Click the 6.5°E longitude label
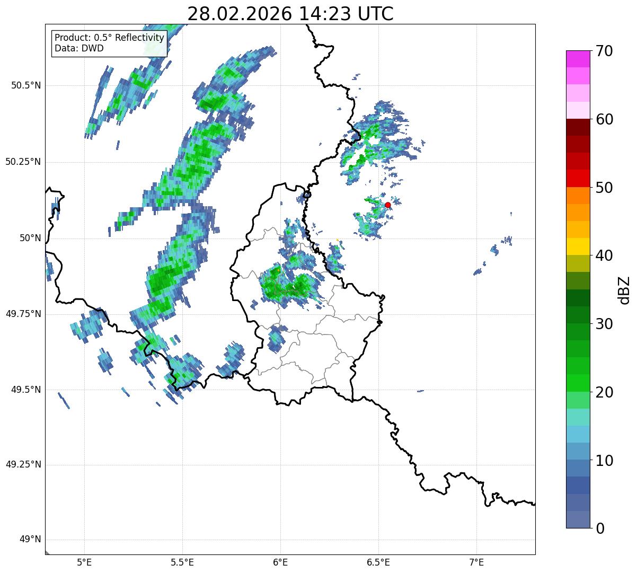The image size is (637, 573). tap(378, 562)
